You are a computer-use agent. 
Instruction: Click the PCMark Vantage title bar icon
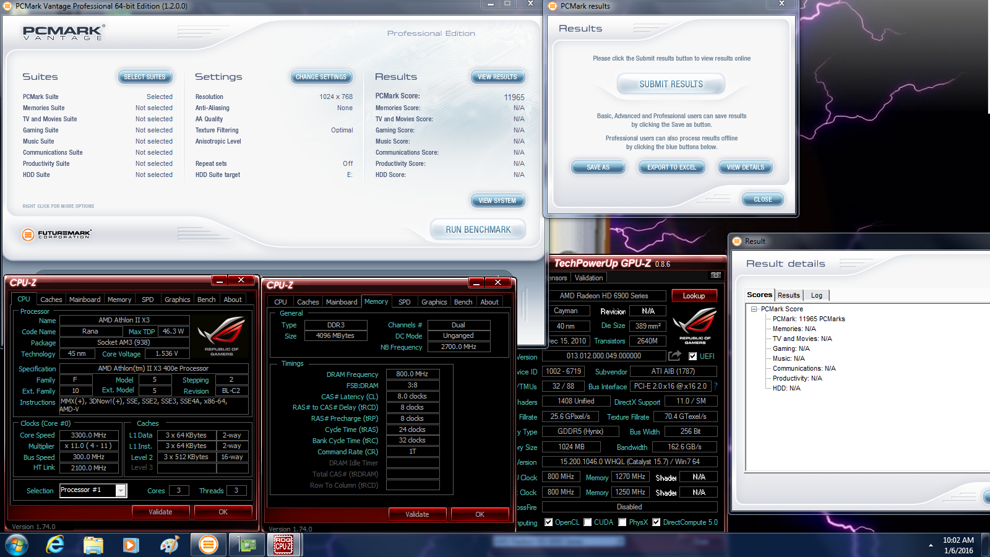point(8,6)
